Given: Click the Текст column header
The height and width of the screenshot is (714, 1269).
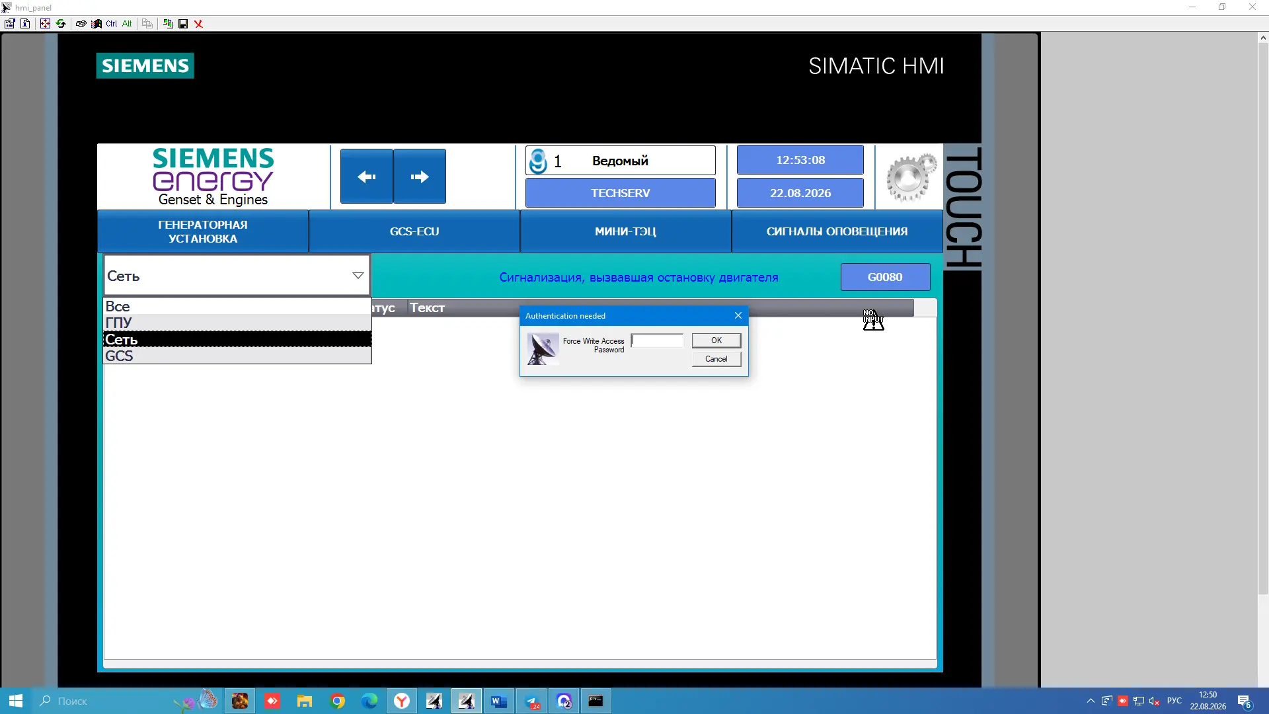Looking at the screenshot, I should click(427, 308).
